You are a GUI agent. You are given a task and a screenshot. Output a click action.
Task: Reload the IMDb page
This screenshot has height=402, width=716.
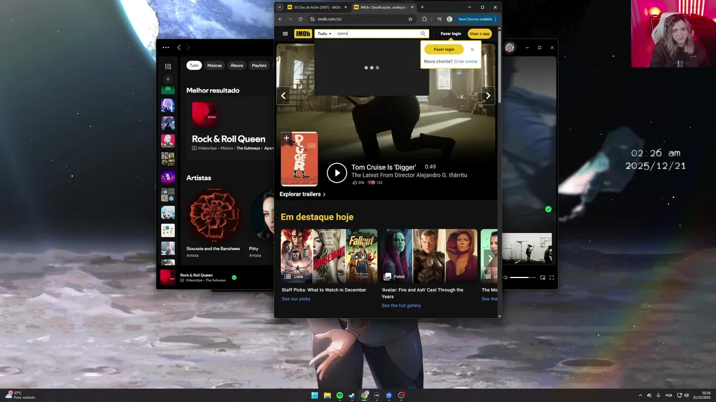(x=300, y=19)
